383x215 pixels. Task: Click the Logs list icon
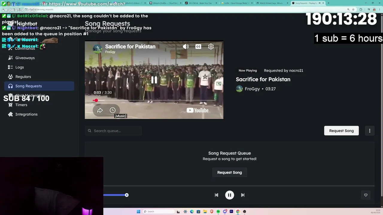click(x=10, y=67)
